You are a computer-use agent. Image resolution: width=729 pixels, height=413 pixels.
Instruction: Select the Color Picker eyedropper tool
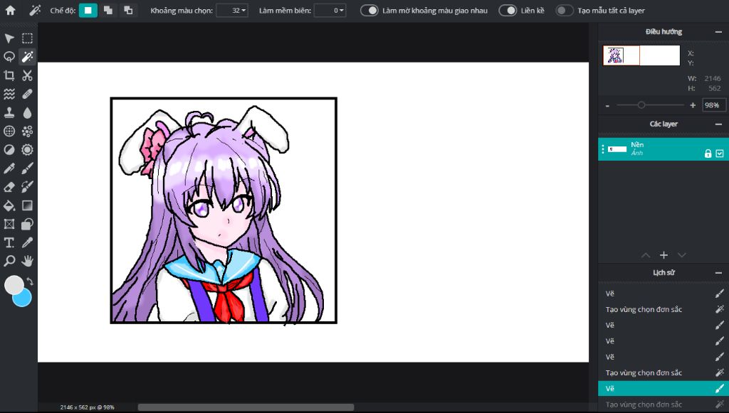tap(28, 242)
